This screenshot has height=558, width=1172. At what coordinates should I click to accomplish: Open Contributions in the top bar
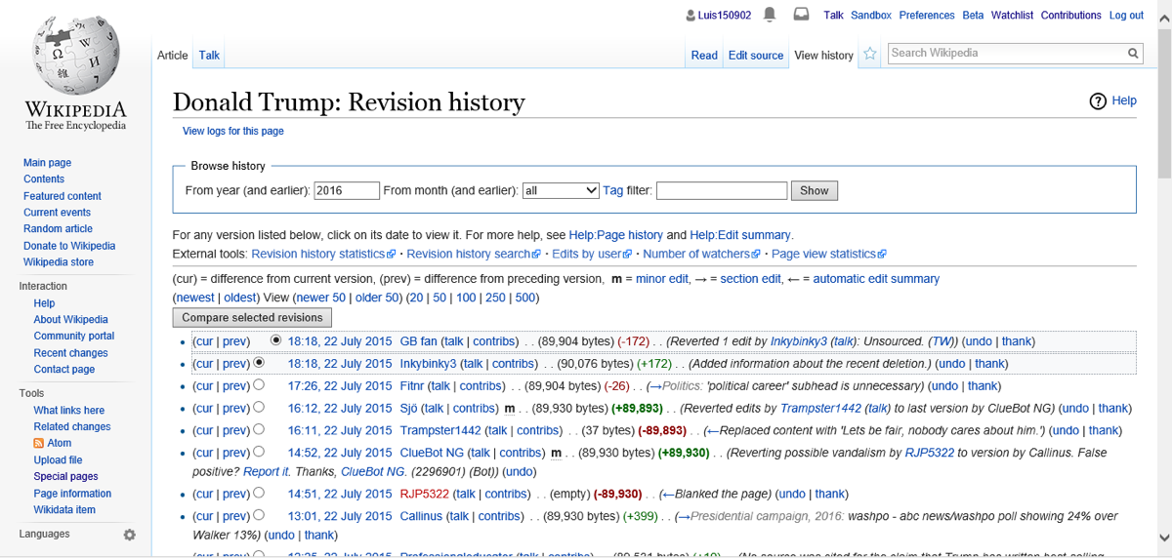[1070, 16]
